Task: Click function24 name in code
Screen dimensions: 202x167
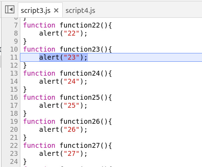Action: tap(80, 73)
